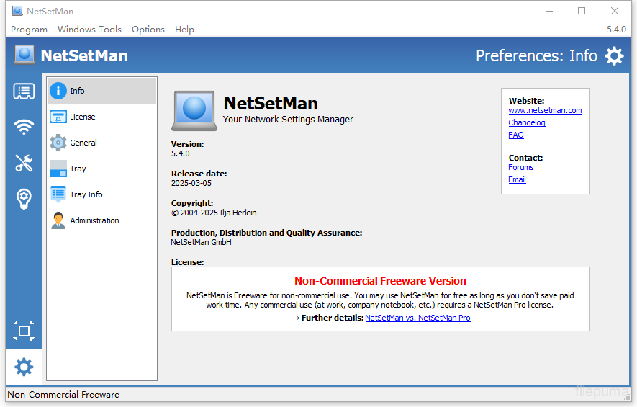Open the Options menu
Screen dimensions: 637x407
pos(148,30)
